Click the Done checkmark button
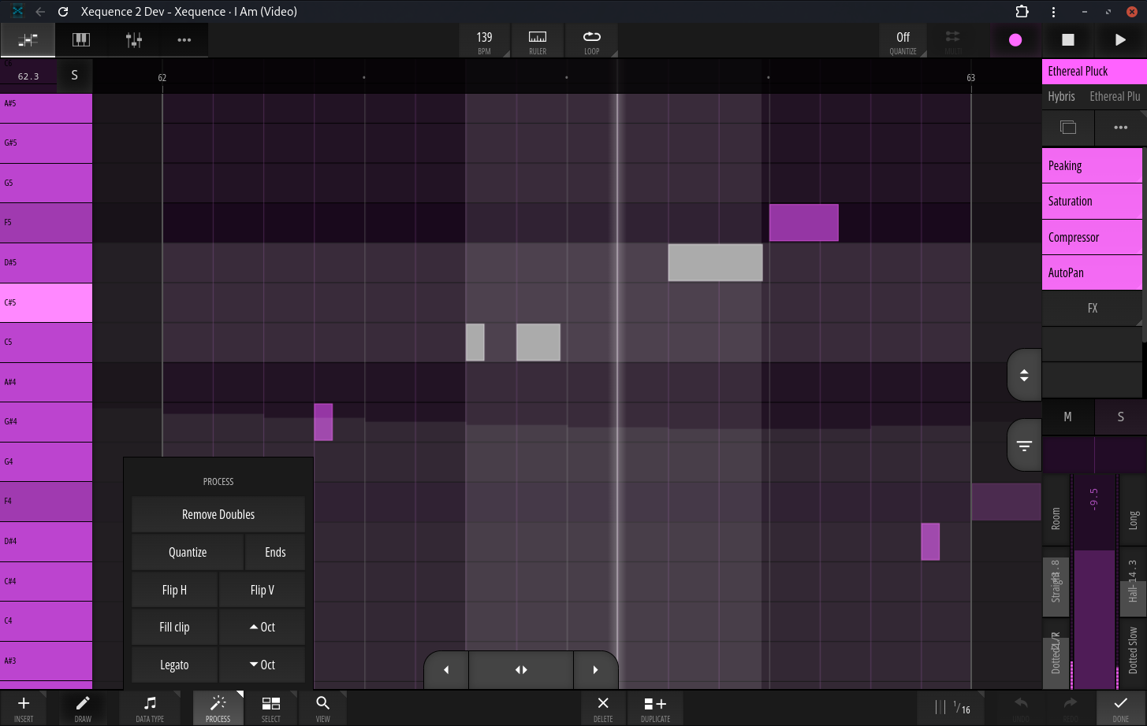This screenshot has height=726, width=1147. [1120, 708]
